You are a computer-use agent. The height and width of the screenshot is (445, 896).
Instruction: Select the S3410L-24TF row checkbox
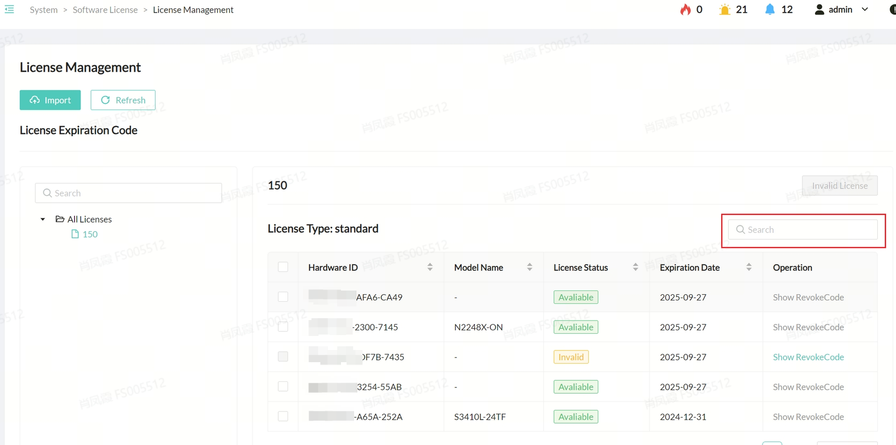pyautogui.click(x=283, y=416)
